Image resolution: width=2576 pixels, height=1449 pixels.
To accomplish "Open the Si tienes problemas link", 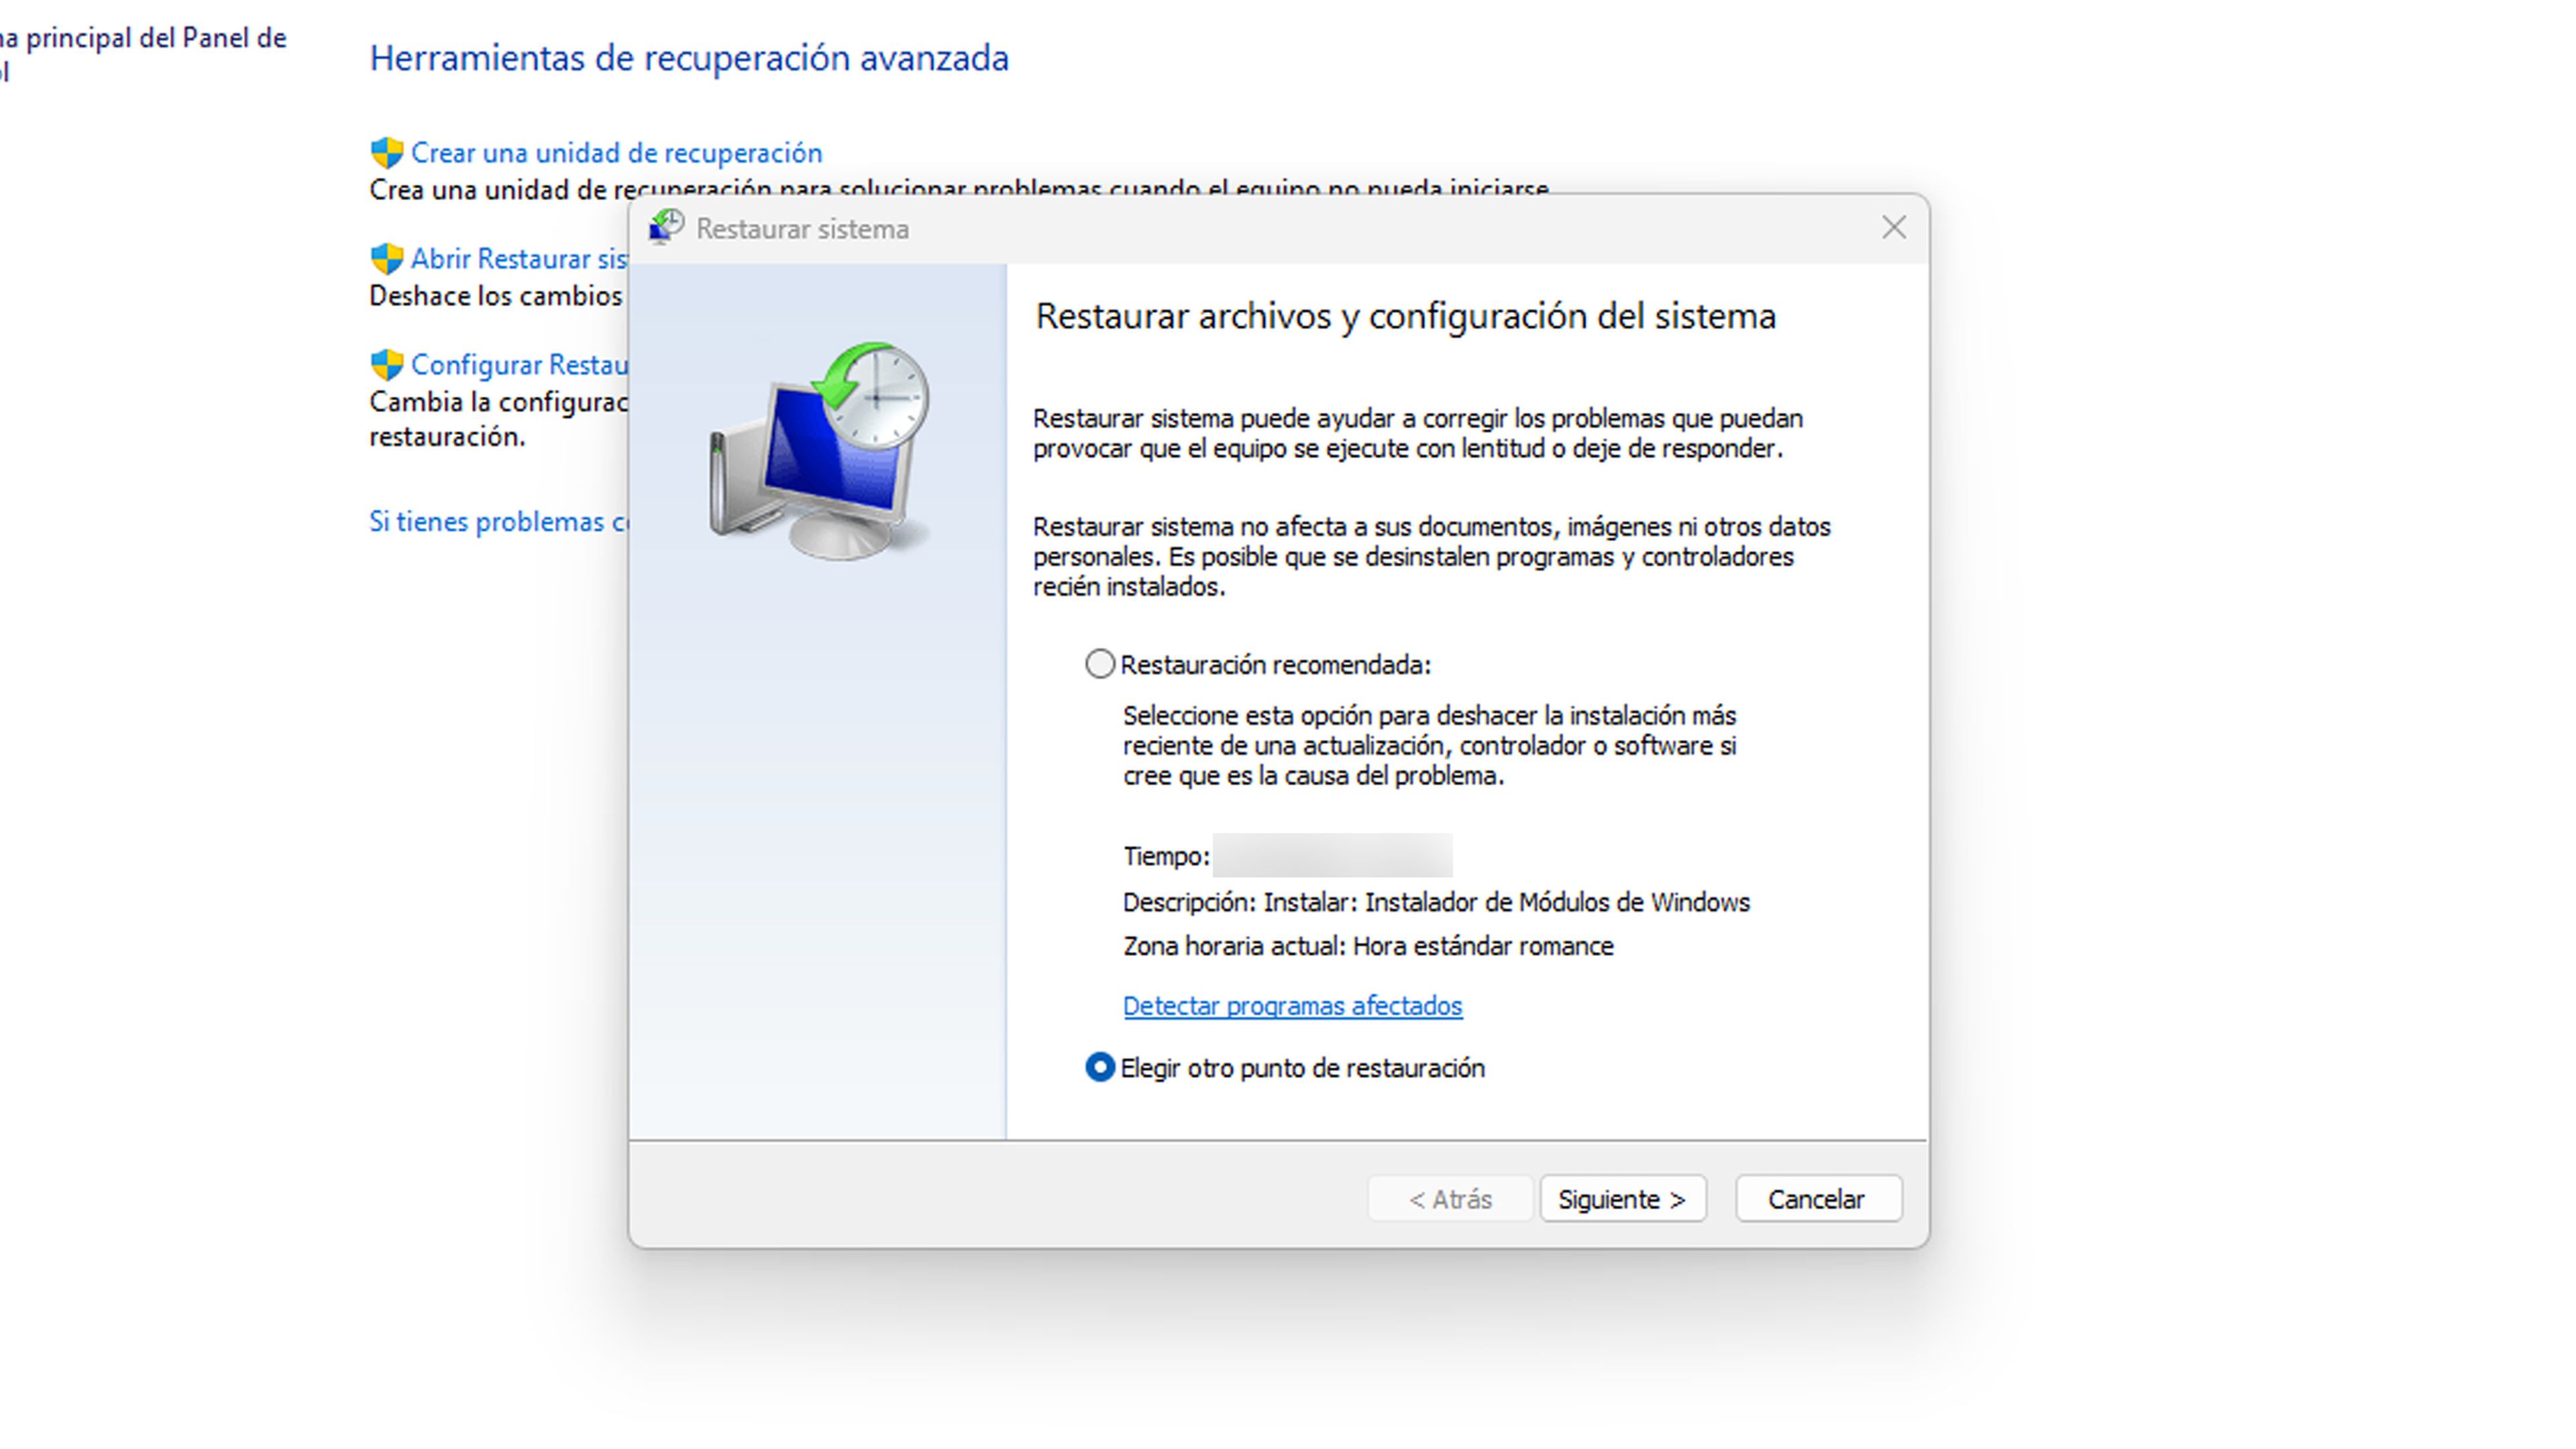I will click(x=498, y=522).
